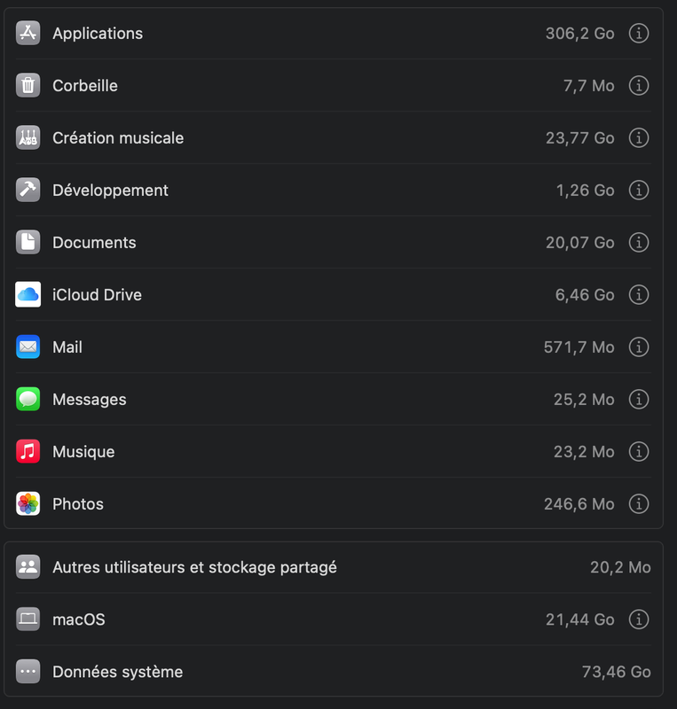This screenshot has width=677, height=709.
Task: Click the Messages bubble icon
Action: (x=28, y=400)
